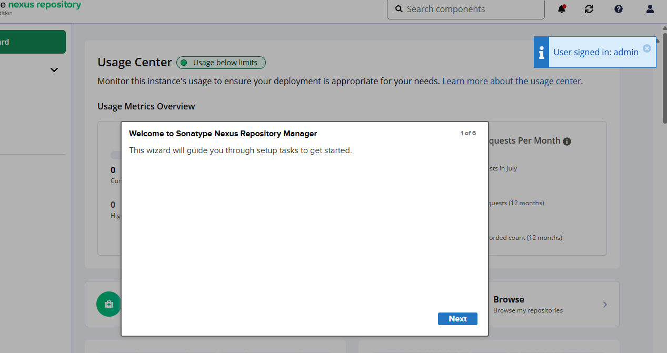Click info icon beside Requests Per Month
Screen dimensions: 667x353
tap(567, 142)
